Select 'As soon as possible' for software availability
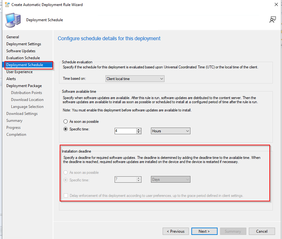Screen dimensions: 282x239 pyautogui.click(x=65, y=121)
